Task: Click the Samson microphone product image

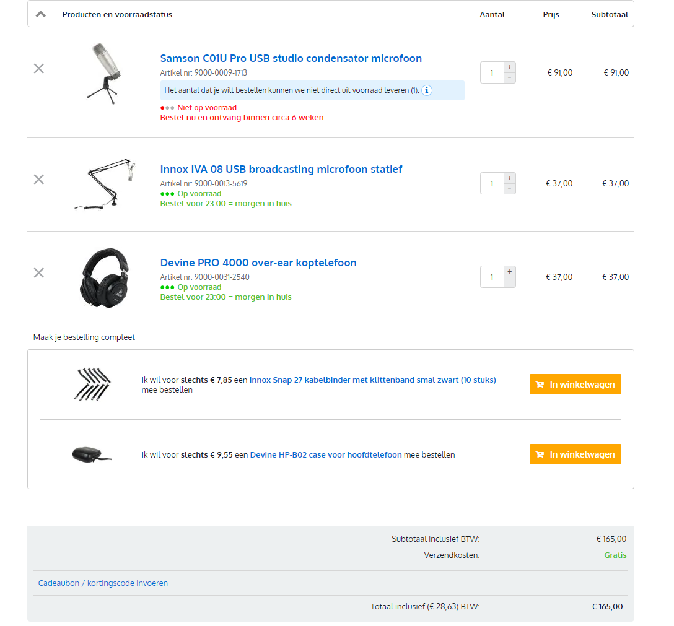Action: point(103,72)
